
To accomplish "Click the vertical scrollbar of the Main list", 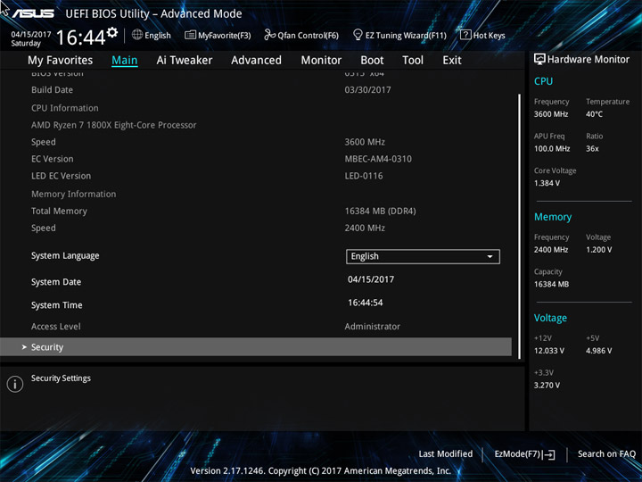I will click(x=520, y=226).
